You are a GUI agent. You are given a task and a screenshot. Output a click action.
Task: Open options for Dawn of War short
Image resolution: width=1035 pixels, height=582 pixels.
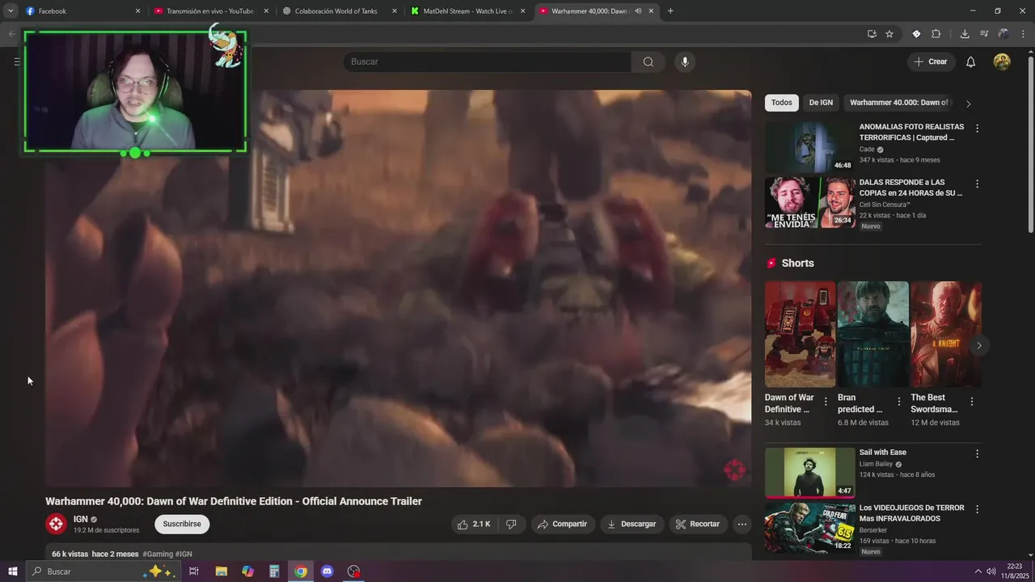tap(826, 402)
